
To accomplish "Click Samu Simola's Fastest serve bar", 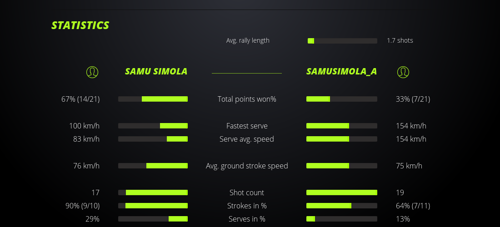I will [x=153, y=126].
